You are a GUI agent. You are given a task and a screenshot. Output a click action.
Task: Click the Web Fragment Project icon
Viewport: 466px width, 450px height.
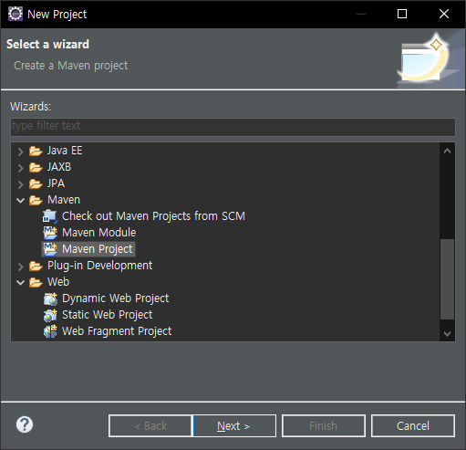[50, 331]
